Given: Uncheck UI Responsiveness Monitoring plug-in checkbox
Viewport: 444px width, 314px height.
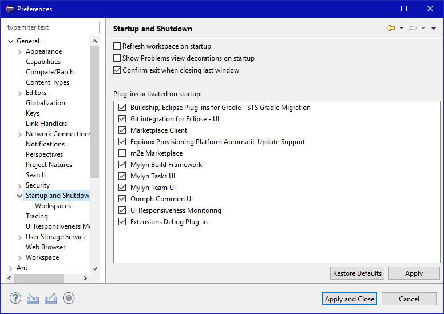Looking at the screenshot, I should [x=122, y=210].
